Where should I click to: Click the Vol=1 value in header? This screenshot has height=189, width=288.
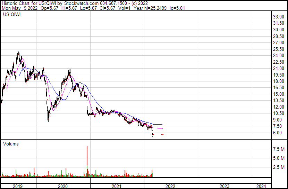click(x=124, y=8)
